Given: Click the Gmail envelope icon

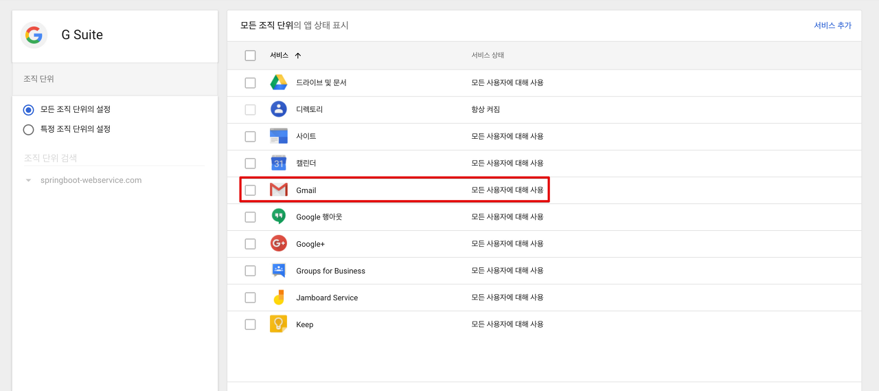Looking at the screenshot, I should [278, 190].
